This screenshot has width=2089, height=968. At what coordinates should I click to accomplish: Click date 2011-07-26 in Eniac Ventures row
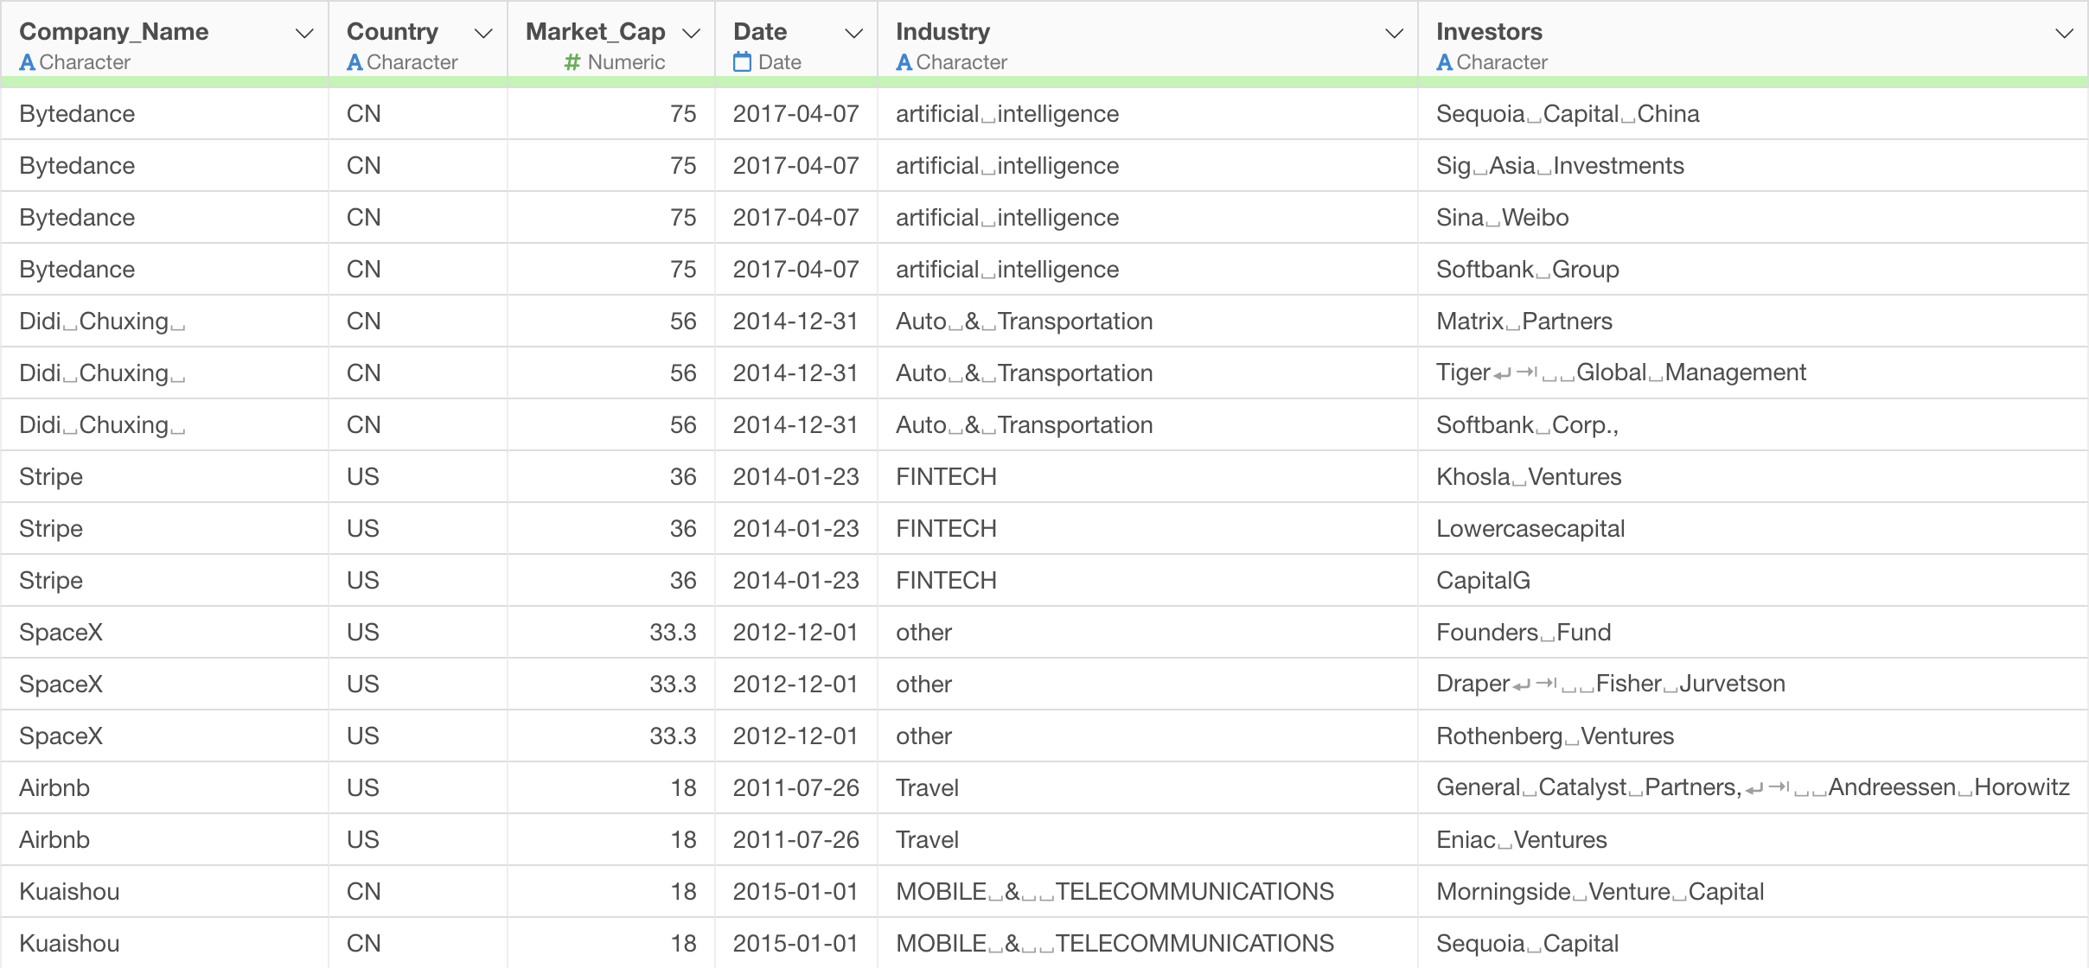coord(795,840)
